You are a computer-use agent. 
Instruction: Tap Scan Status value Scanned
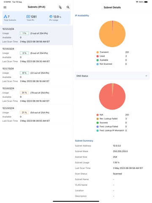pyautogui.click(x=117, y=174)
